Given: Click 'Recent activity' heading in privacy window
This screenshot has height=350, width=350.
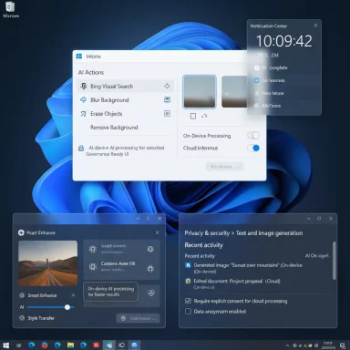Looking at the screenshot, I should pyautogui.click(x=203, y=245).
